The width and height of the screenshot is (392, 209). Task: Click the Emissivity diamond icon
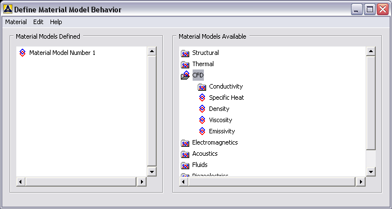pos(202,131)
